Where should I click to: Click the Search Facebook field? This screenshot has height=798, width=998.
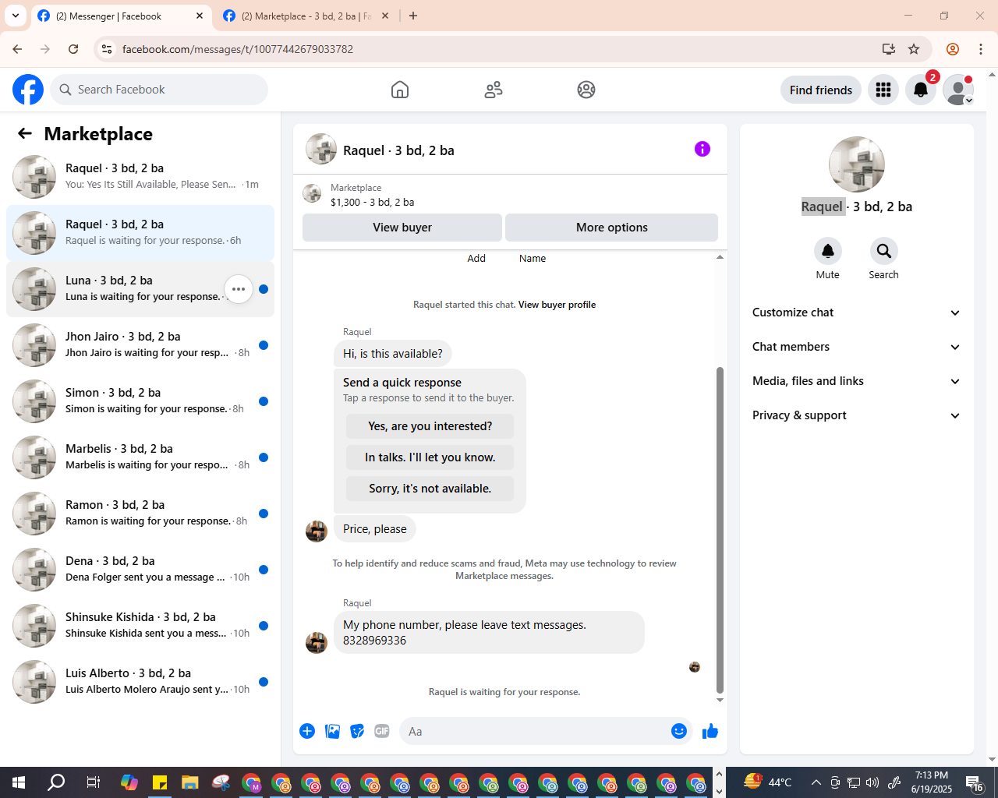point(159,90)
